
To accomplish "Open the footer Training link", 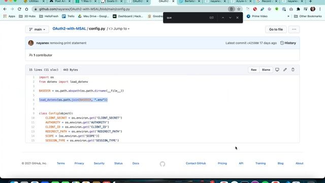I will coord(261,163).
